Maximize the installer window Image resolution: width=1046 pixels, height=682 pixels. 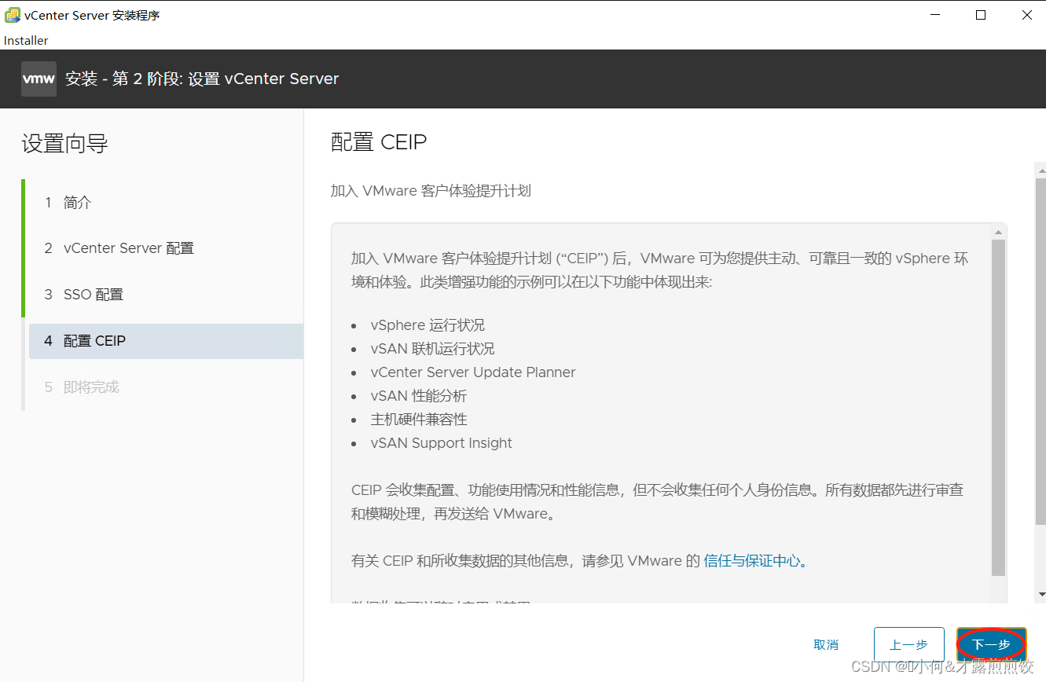981,15
